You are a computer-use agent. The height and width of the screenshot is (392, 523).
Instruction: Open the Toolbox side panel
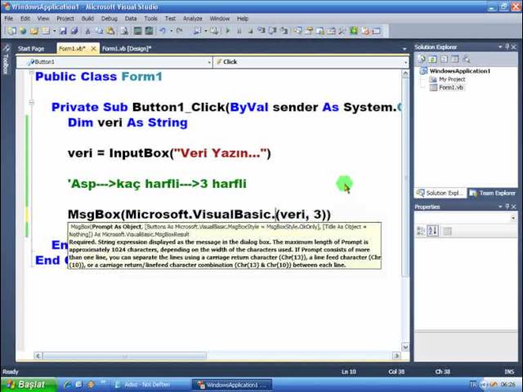pos(6,60)
